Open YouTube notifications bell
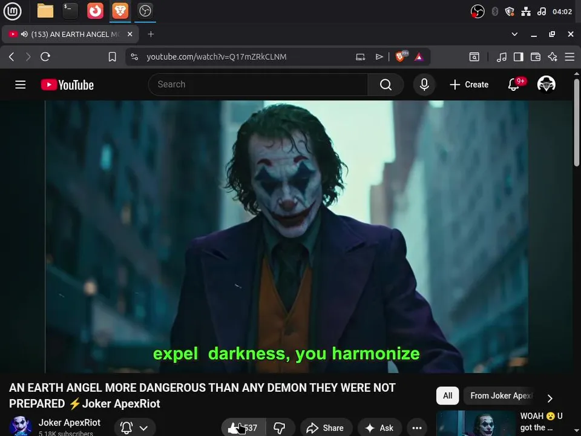The image size is (581, 436). click(x=514, y=85)
